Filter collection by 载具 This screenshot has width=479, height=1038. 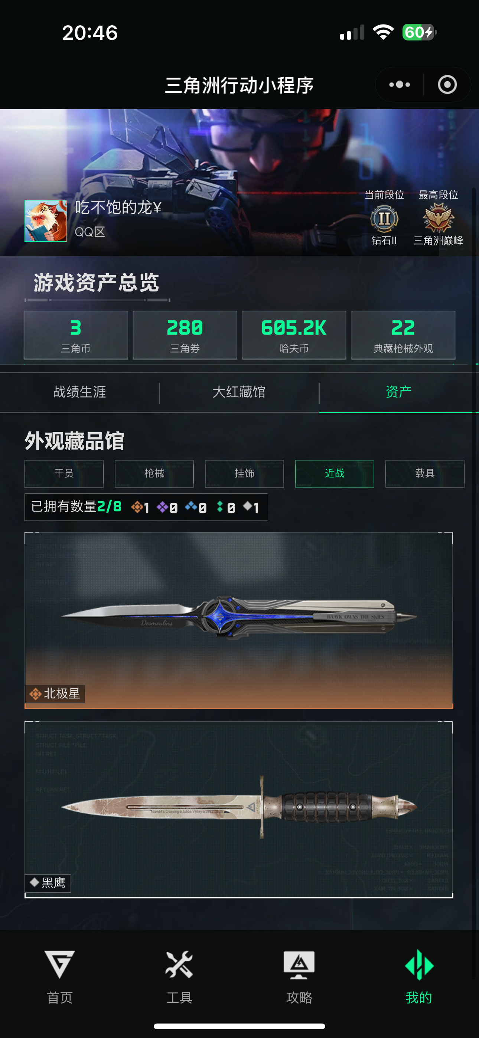tap(425, 473)
